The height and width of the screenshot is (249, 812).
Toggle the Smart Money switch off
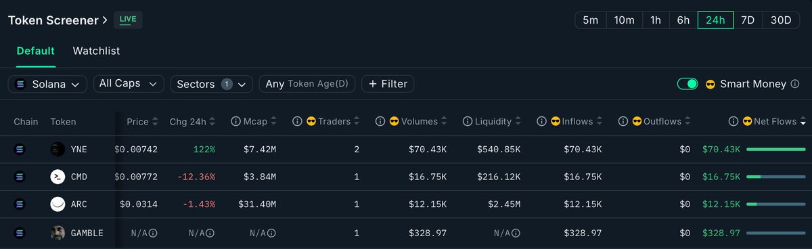point(687,84)
